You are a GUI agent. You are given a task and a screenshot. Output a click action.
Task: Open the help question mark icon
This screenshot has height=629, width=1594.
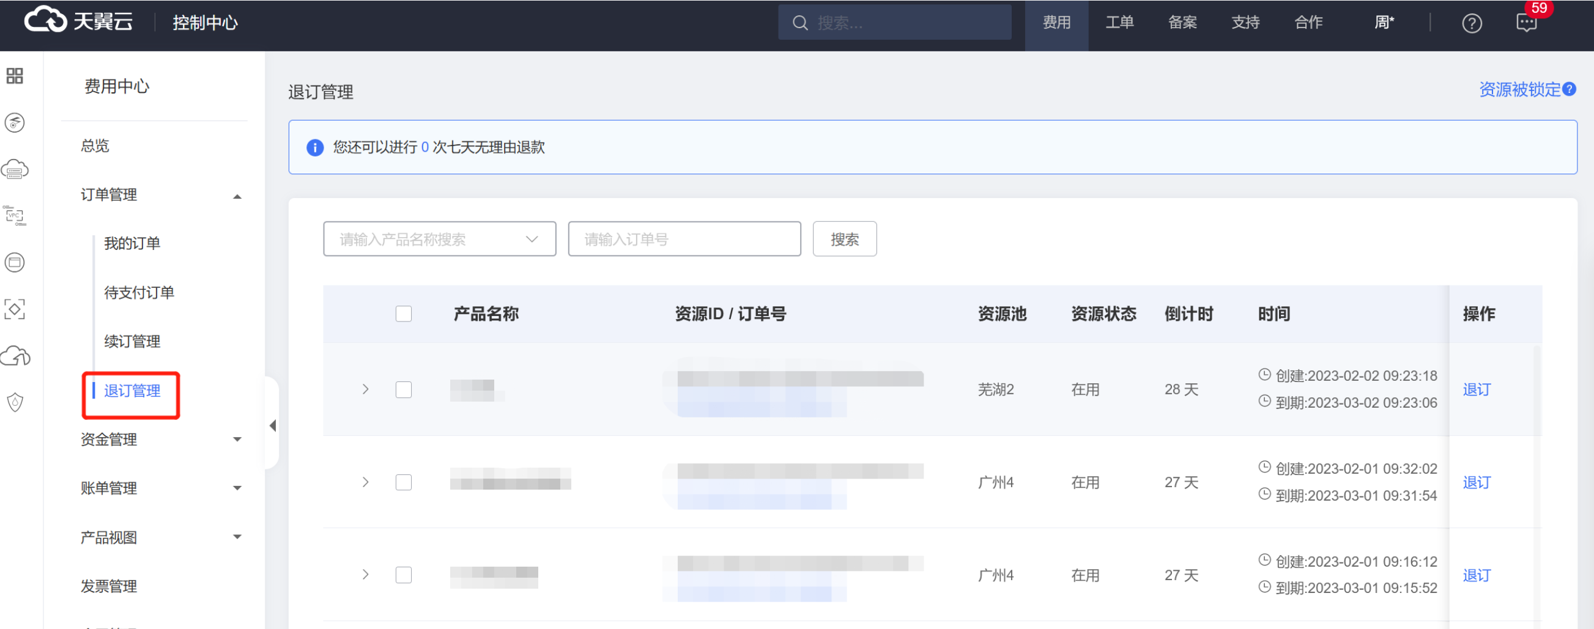click(1472, 23)
